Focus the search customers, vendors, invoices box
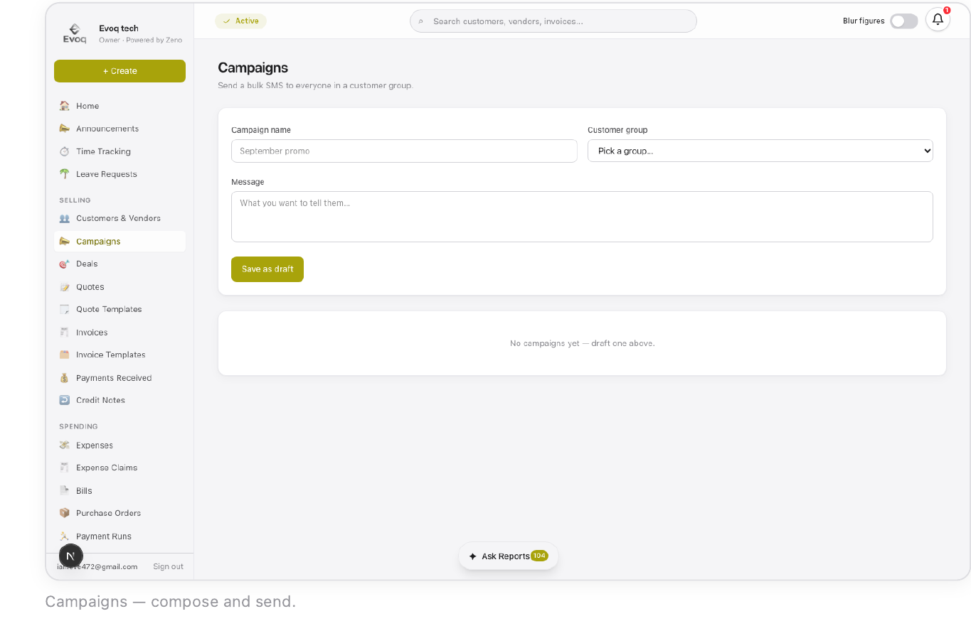 [553, 21]
